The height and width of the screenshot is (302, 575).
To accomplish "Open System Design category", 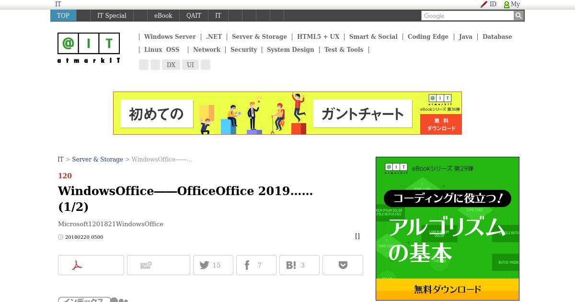I will (x=290, y=49).
